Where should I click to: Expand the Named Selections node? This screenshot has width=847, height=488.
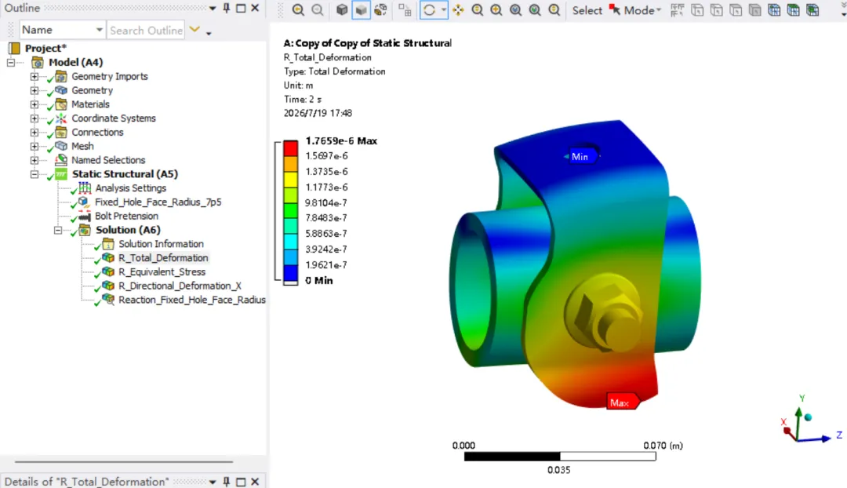point(35,161)
